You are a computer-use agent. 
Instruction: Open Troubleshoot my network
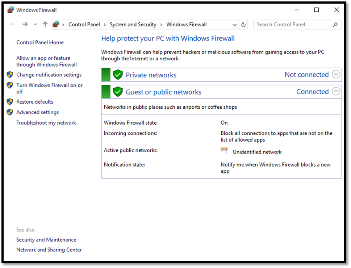click(x=46, y=123)
